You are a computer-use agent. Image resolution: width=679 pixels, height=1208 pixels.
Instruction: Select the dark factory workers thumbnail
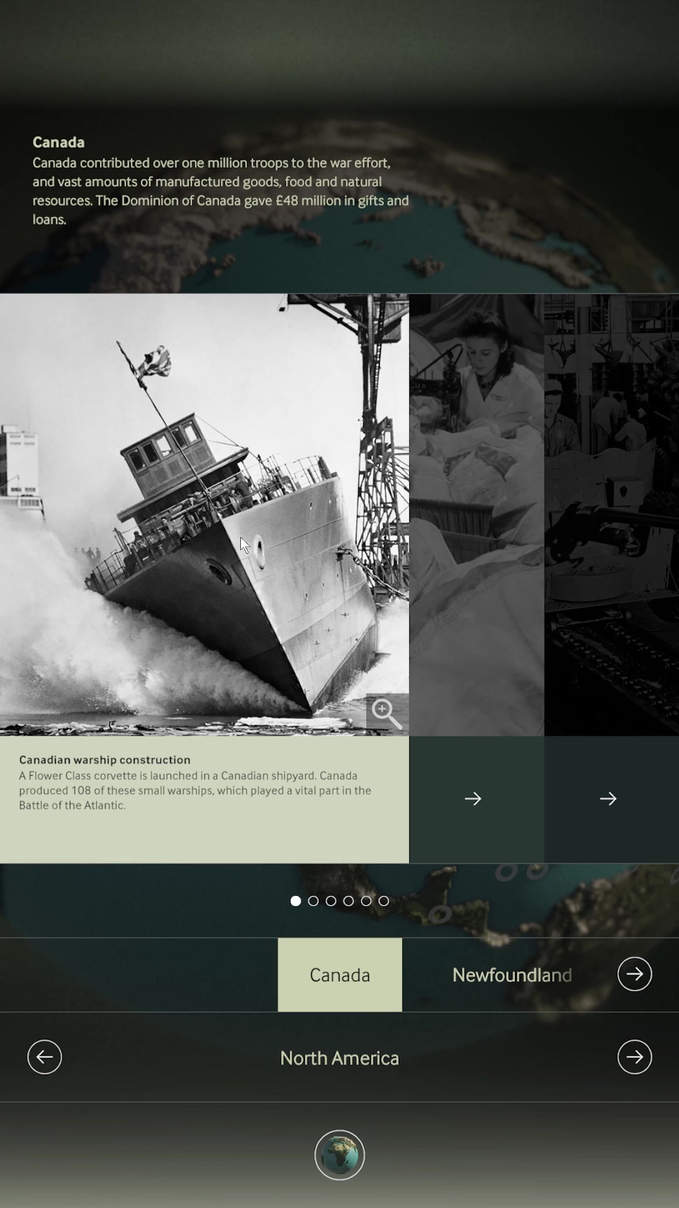click(x=612, y=515)
